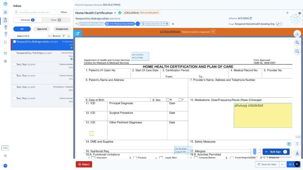Switch to the Personal tab

28,20
